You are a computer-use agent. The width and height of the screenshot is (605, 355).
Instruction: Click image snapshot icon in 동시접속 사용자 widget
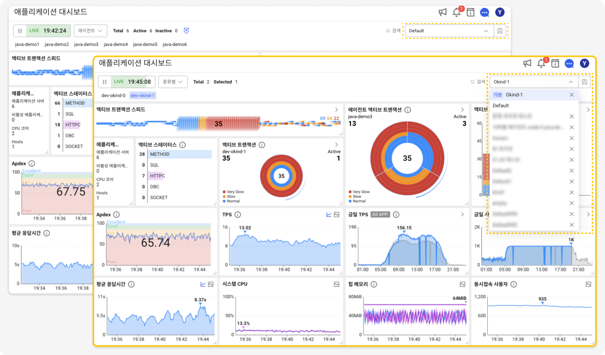[x=589, y=284]
